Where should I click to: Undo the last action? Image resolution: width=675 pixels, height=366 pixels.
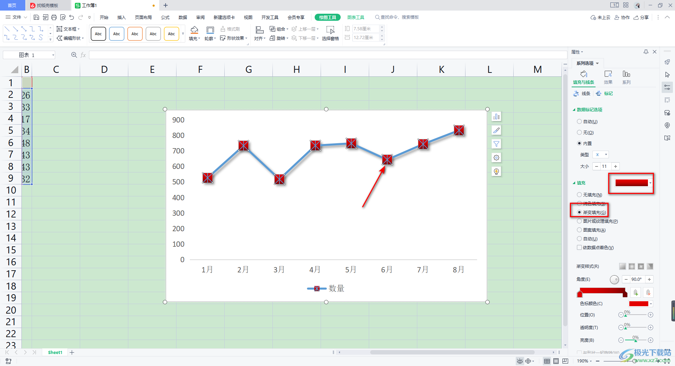[72, 17]
